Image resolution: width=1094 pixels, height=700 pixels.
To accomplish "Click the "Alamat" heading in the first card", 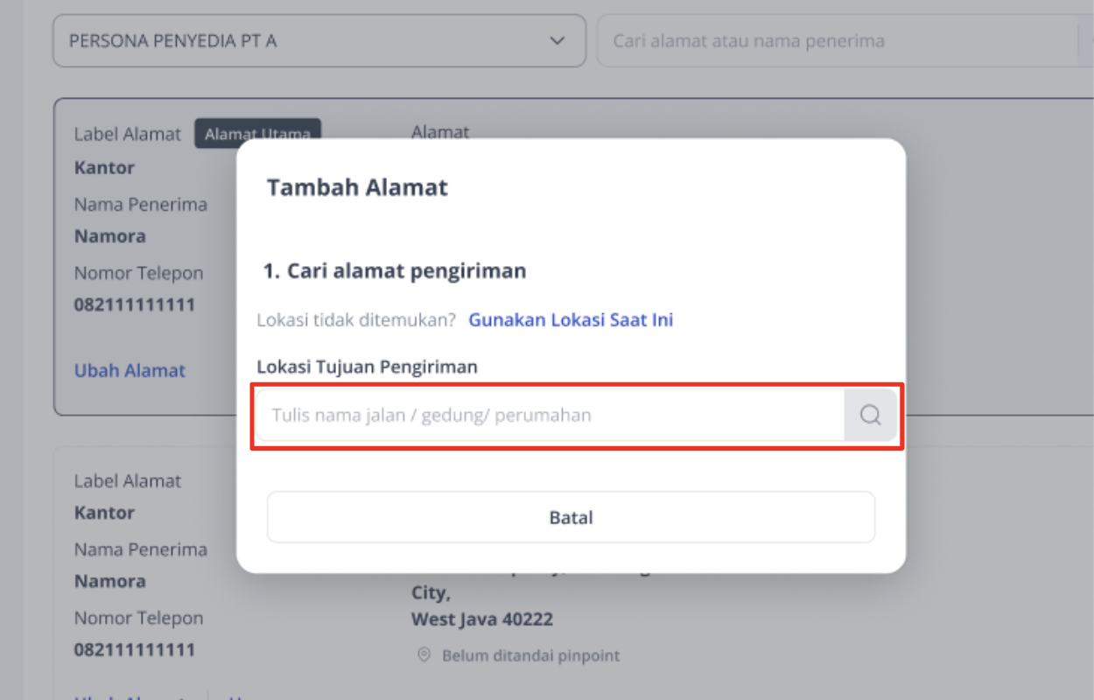I will pyautogui.click(x=440, y=132).
